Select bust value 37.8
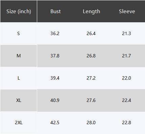The height and width of the screenshot is (134, 145). (55, 56)
